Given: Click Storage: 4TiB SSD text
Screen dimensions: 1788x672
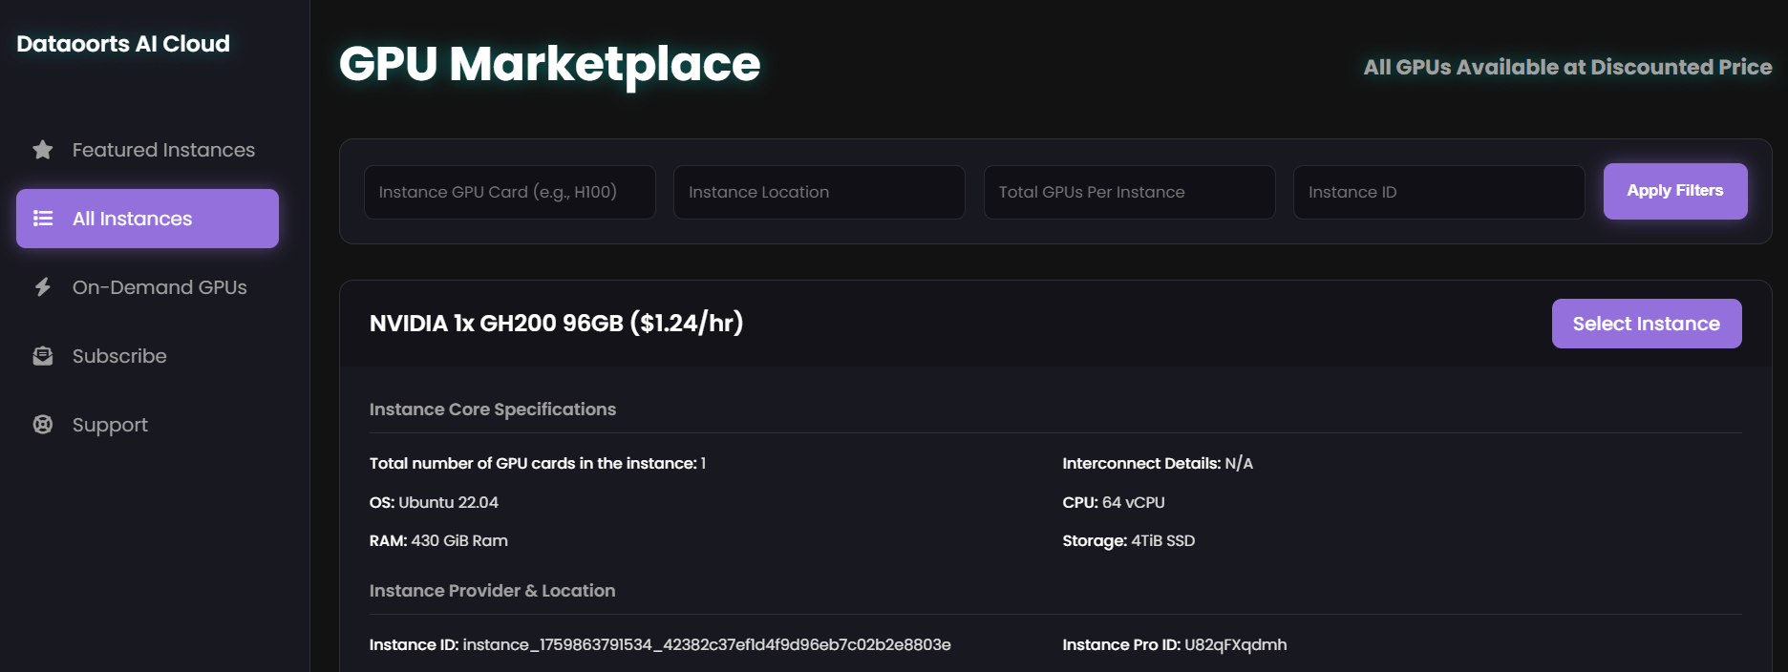Looking at the screenshot, I should coord(1129,540).
